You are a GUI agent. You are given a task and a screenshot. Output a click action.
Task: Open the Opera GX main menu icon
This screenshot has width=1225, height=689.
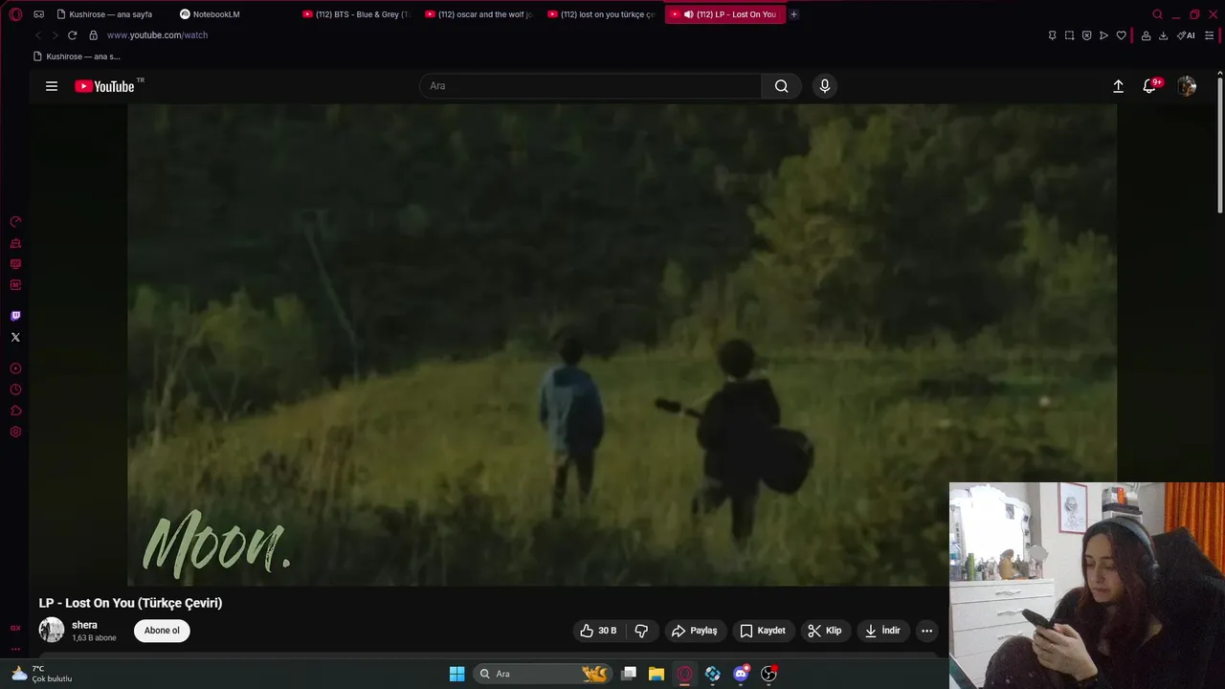point(15,14)
